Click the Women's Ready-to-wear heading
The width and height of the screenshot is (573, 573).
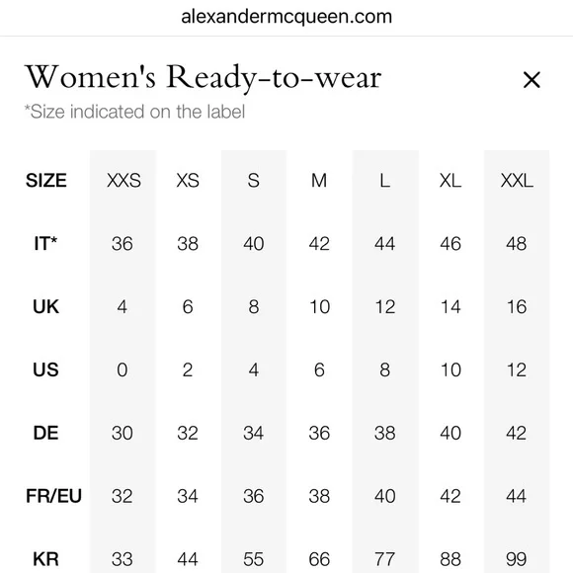[204, 78]
